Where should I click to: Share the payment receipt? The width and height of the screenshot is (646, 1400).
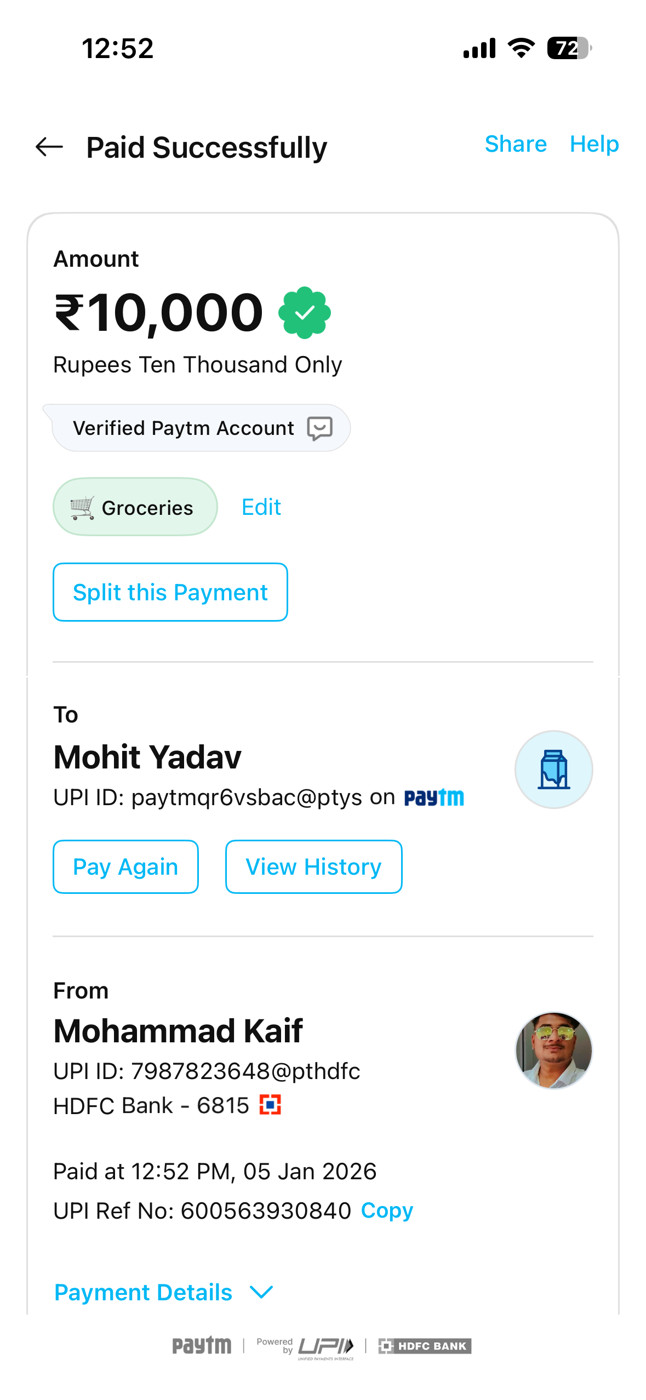coord(516,144)
